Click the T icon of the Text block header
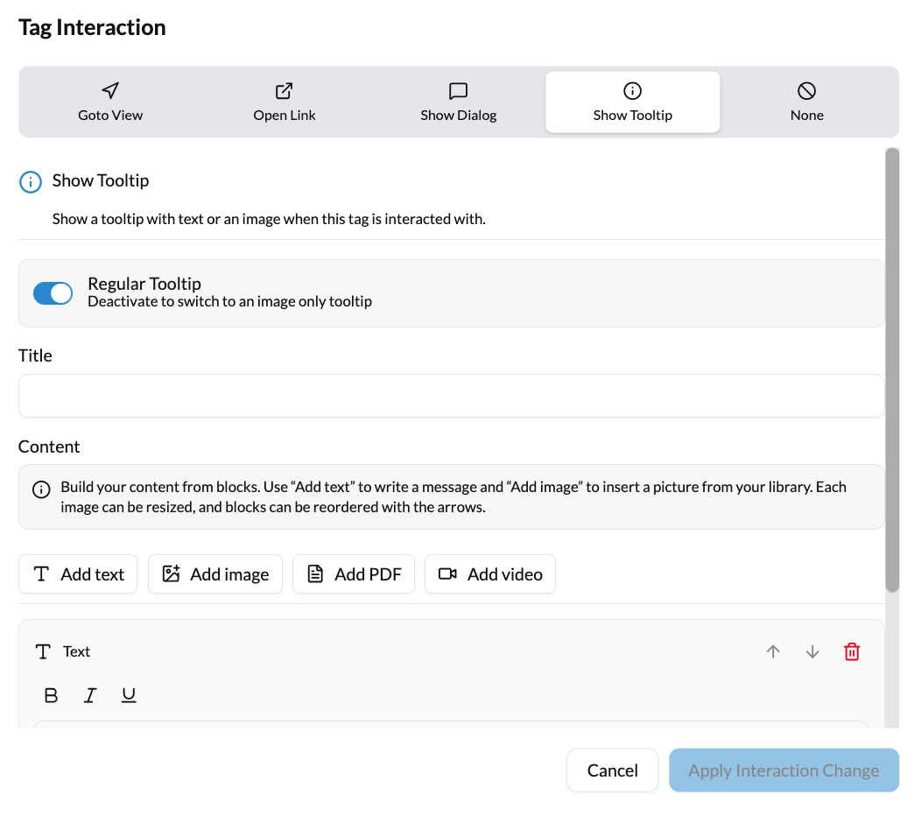 point(43,651)
